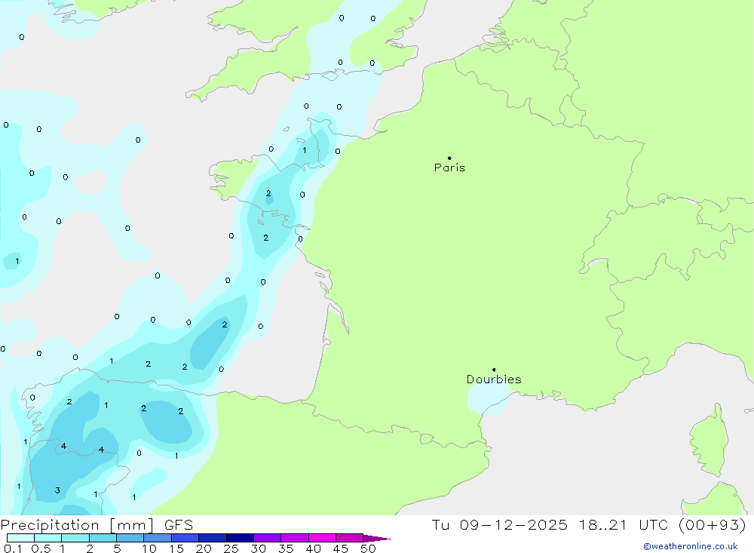Pick the 10–15 mm legend color

[158, 538]
